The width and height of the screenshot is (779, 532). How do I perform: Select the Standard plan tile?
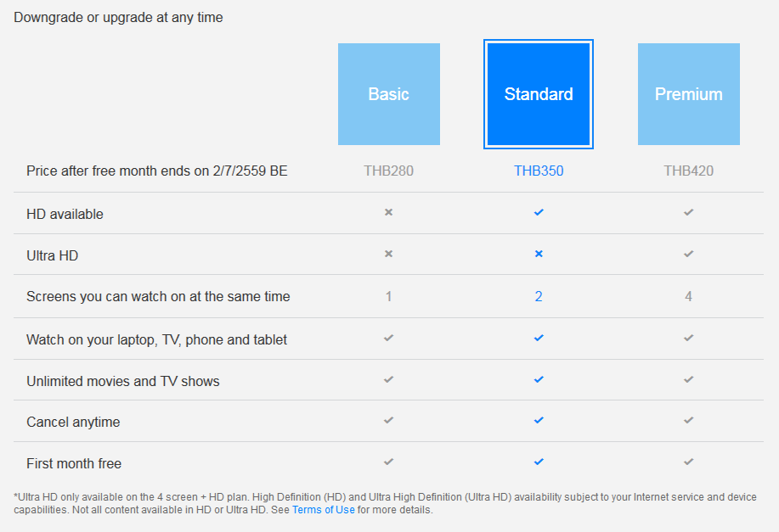click(539, 94)
